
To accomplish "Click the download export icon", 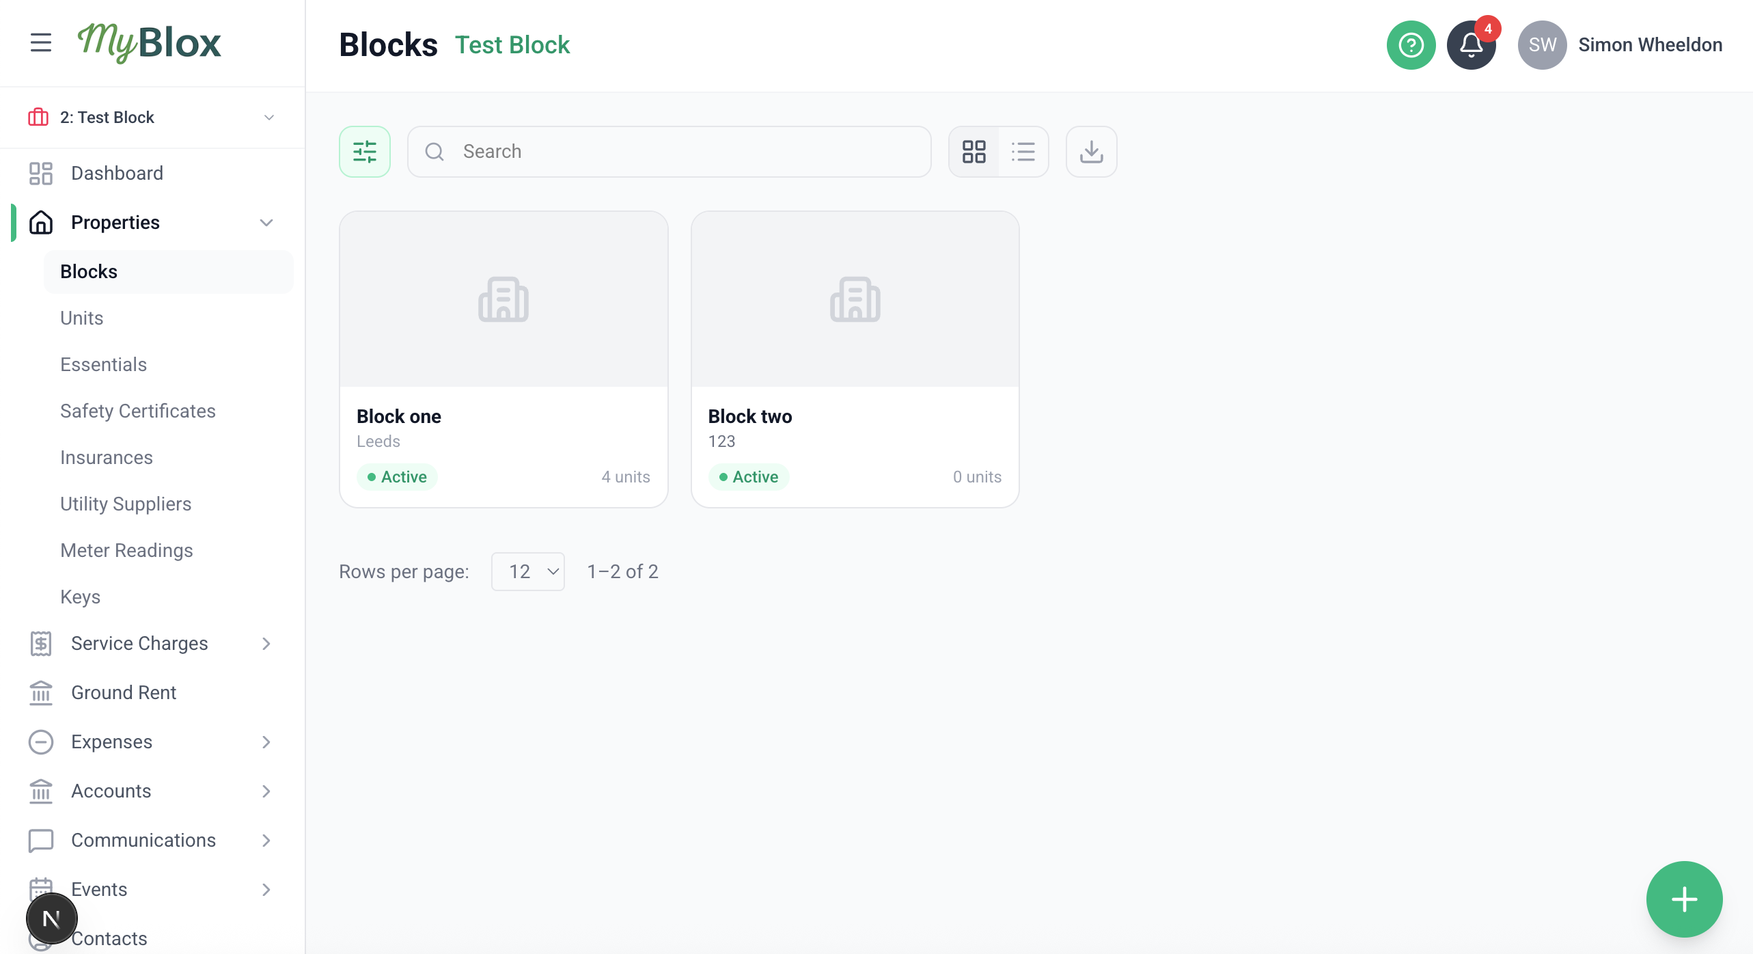I will pos(1091,152).
